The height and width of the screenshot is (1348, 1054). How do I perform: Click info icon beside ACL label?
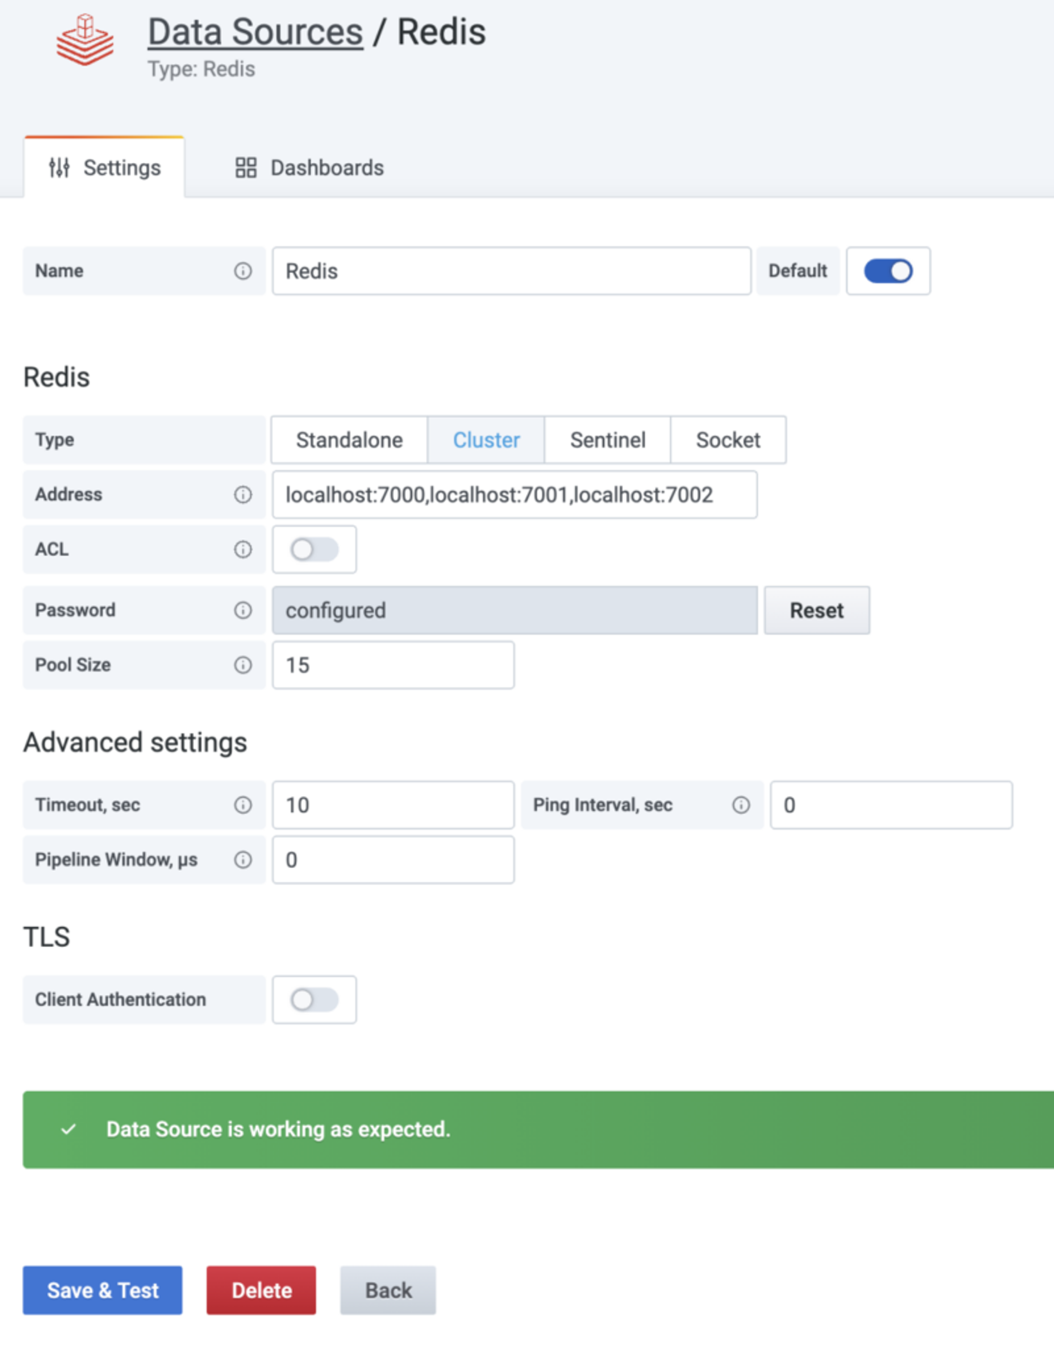point(243,549)
